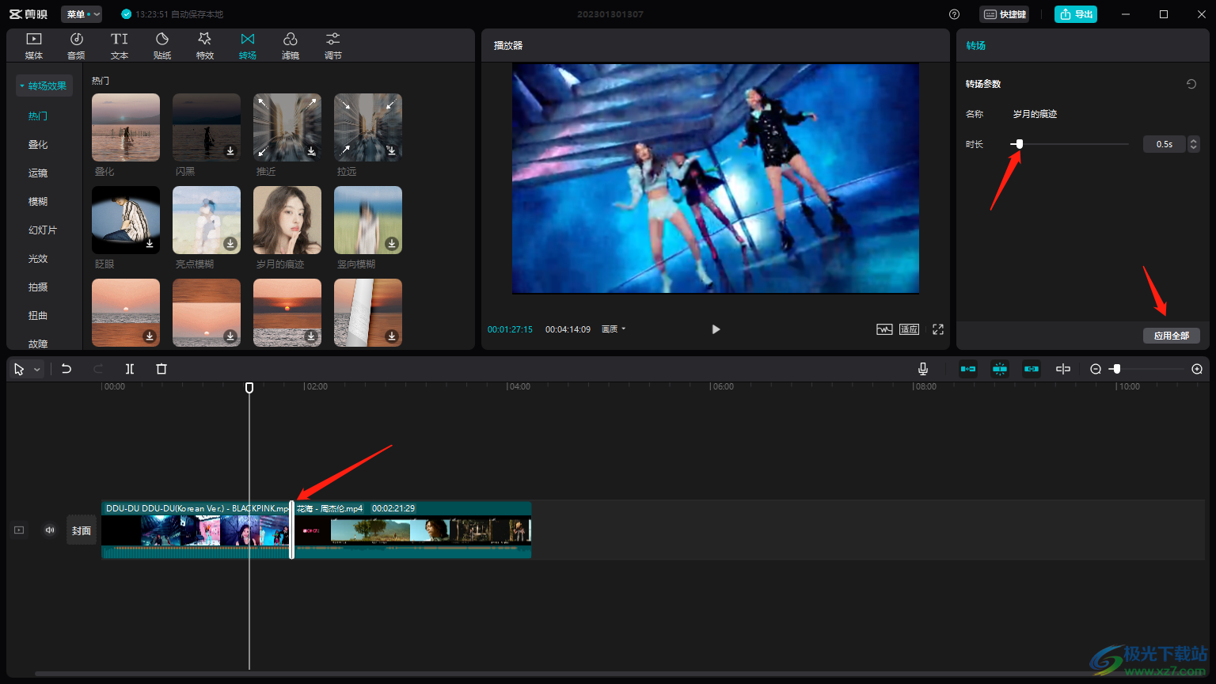
Task: Delete the selected item with trash icon
Action: pyautogui.click(x=161, y=369)
